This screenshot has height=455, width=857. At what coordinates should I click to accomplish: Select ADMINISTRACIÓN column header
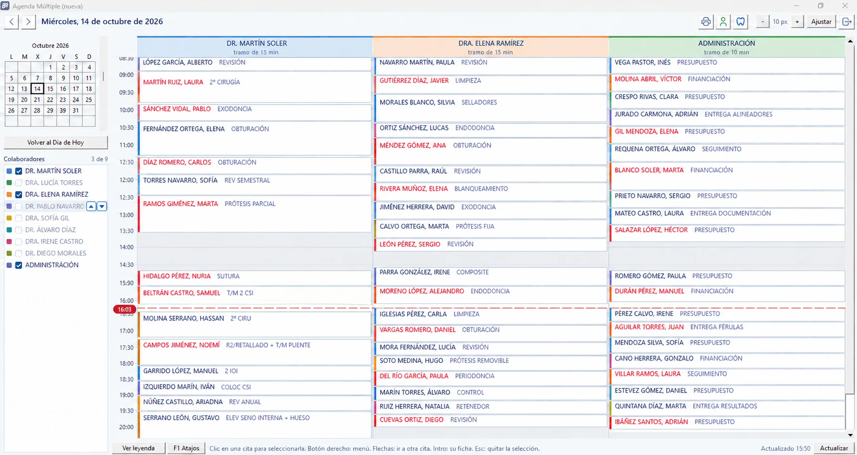(727, 47)
